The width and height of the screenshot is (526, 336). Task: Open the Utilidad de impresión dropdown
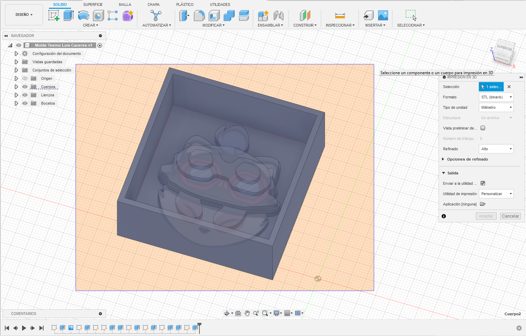click(496, 194)
